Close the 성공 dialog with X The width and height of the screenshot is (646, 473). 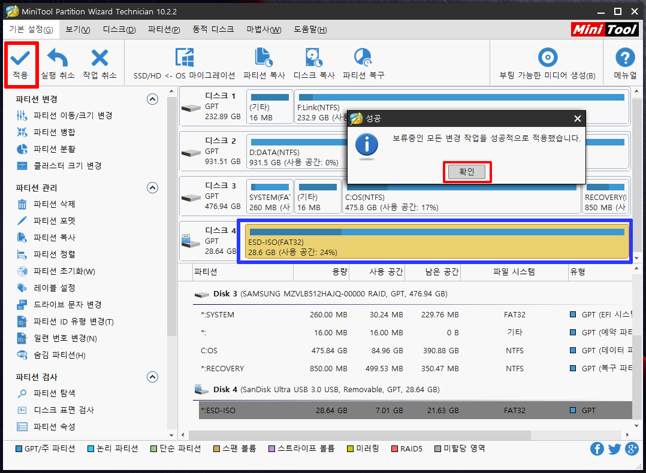coord(578,119)
